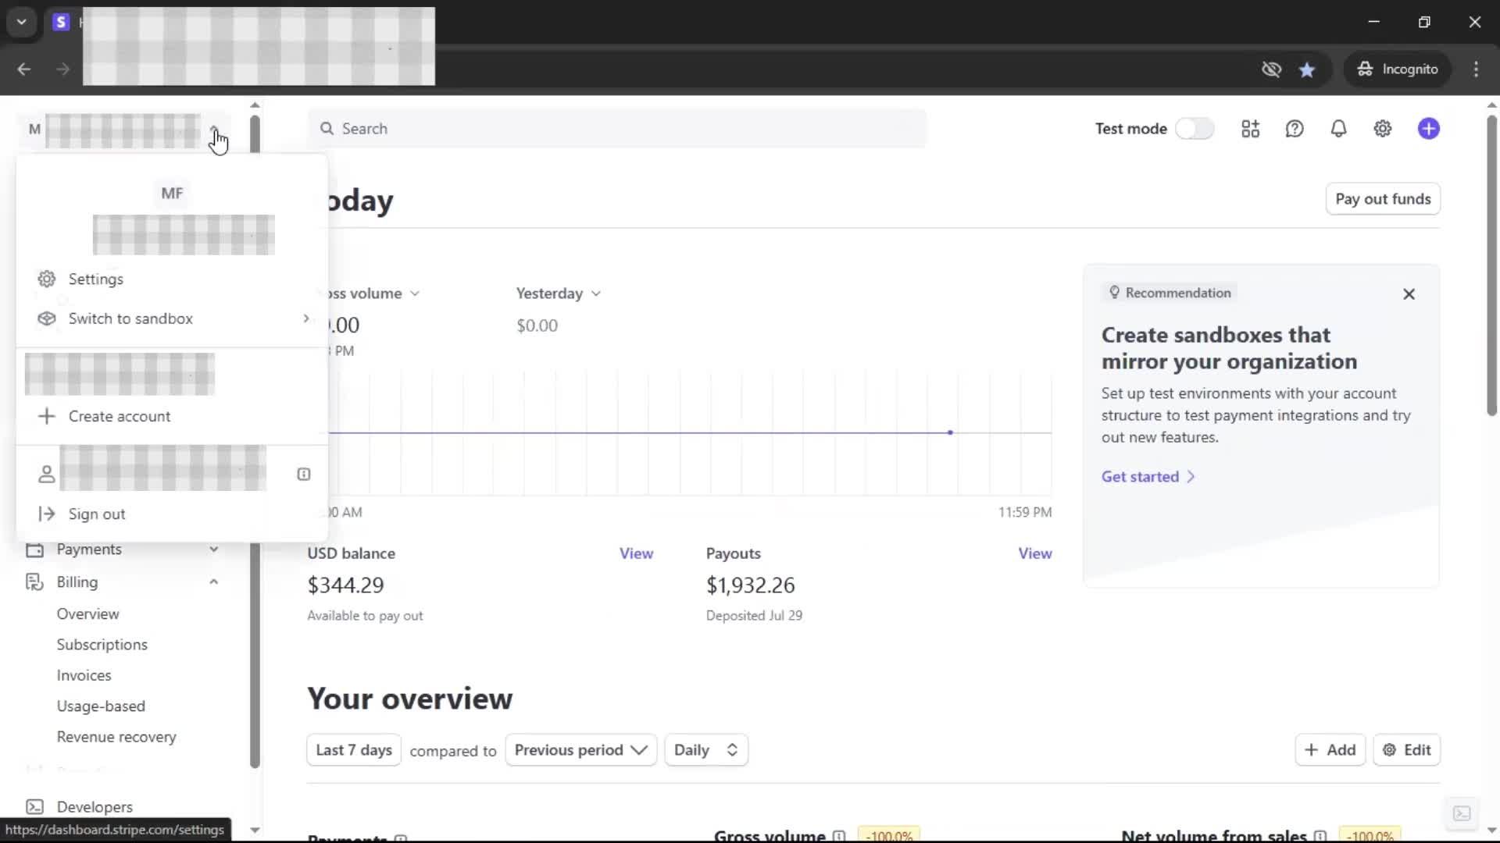Click the Developers terminal icon
Viewport: 1500px width, 843px height.
(x=34, y=806)
